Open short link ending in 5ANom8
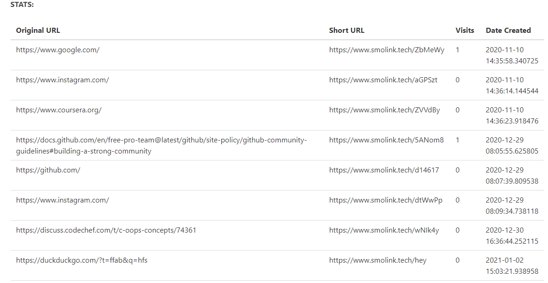 tap(386, 140)
